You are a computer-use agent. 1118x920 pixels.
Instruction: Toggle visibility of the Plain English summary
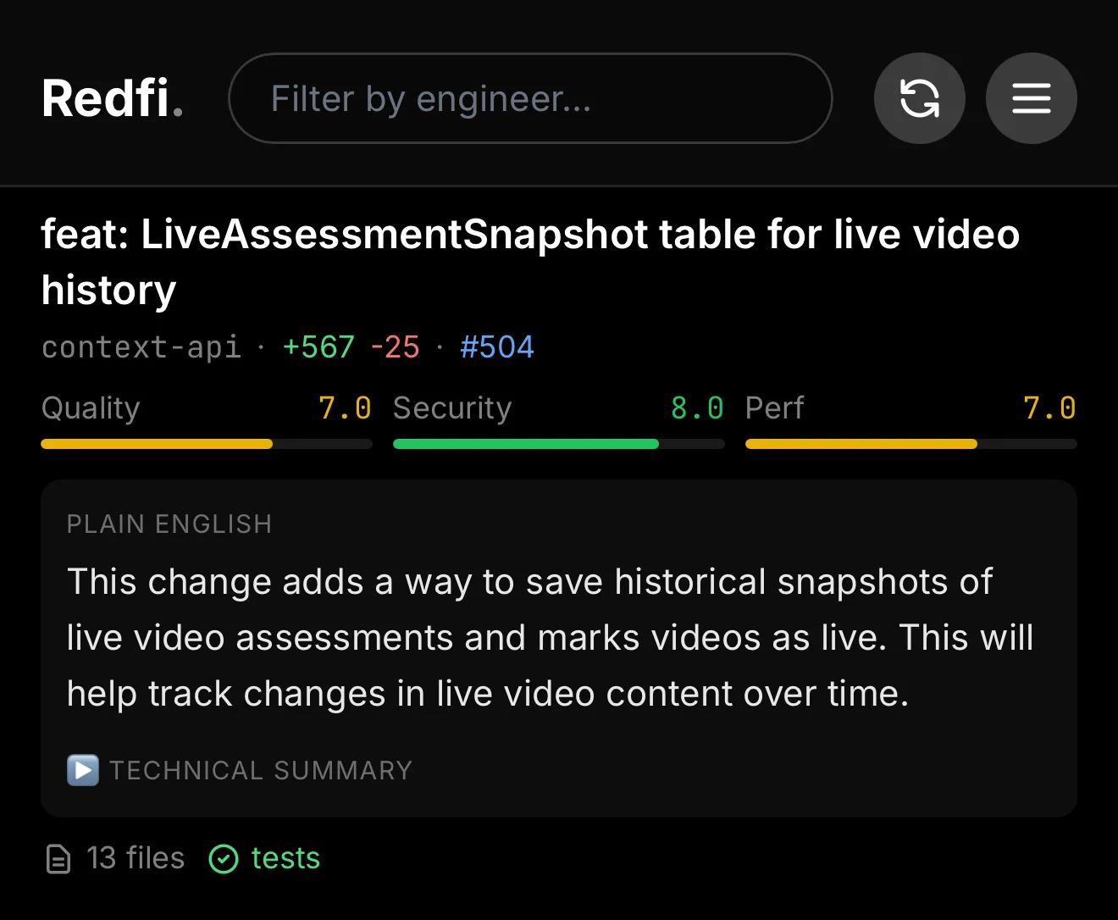169,524
